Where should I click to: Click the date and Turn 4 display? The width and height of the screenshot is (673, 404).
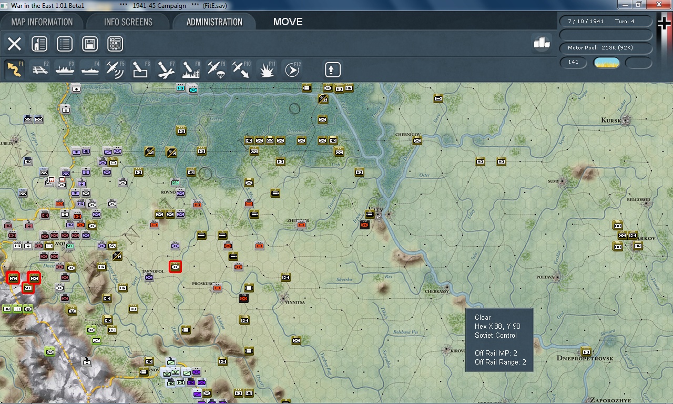(605, 22)
